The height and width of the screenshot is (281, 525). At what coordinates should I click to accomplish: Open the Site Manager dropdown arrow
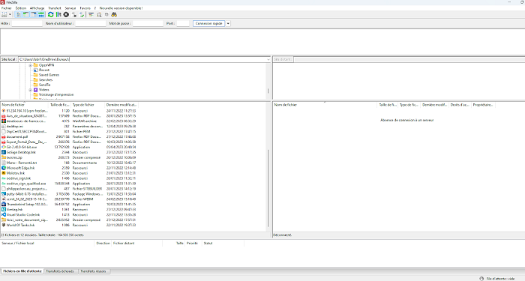(x=10, y=15)
